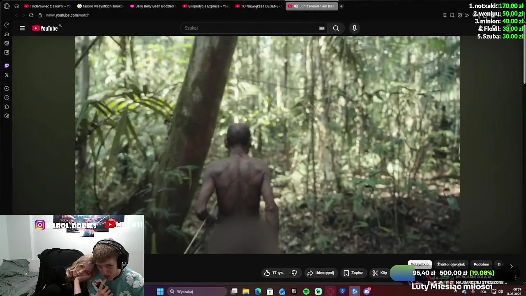The image size is (526, 296).
Task: Open the volume speaker icon in system tray
Action: click(x=500, y=291)
